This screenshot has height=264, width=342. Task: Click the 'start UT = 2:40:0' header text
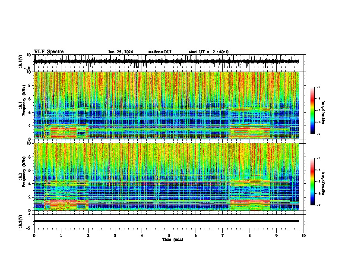point(209,52)
